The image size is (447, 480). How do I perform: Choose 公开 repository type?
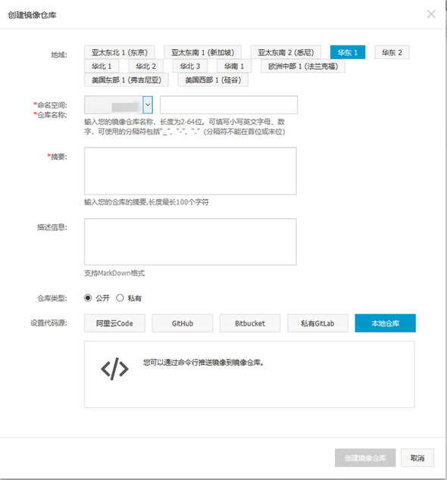point(88,298)
